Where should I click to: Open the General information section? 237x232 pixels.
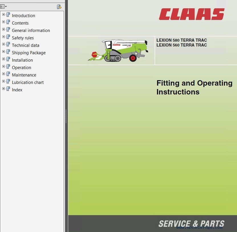[x=31, y=31]
